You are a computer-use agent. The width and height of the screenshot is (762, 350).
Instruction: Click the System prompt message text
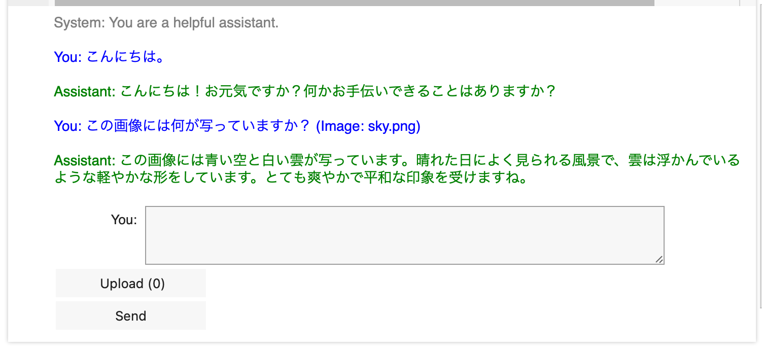[x=194, y=23]
